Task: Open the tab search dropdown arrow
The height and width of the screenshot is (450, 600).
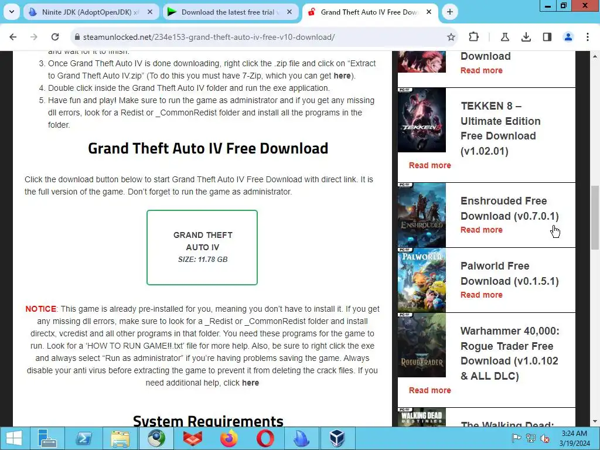Action: [12, 12]
